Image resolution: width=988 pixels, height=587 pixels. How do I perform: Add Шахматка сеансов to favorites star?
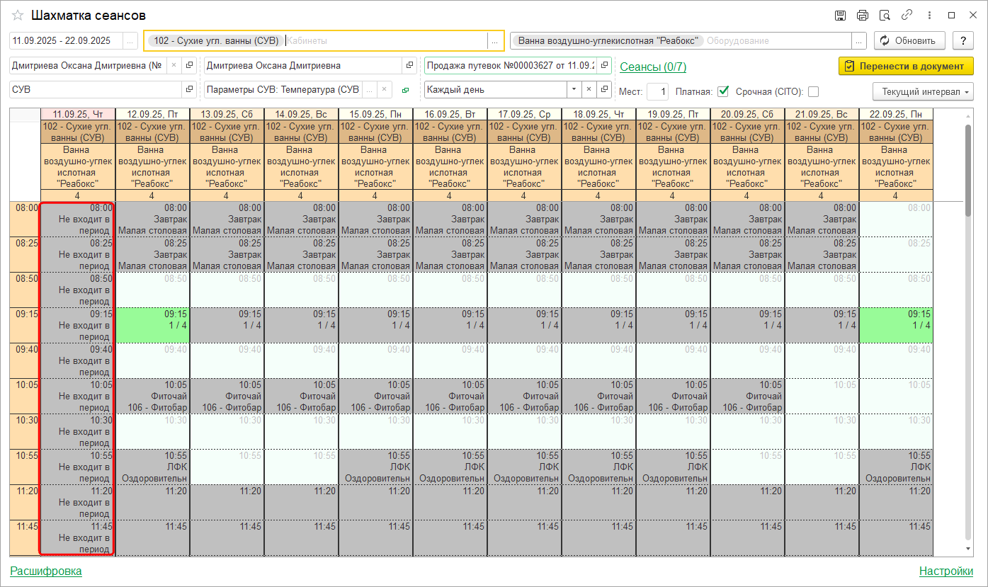coord(18,16)
